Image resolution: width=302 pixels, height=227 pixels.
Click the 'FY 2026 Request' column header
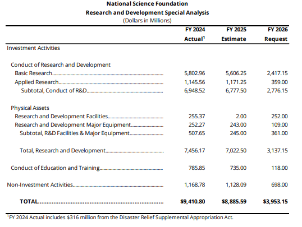tap(276, 34)
